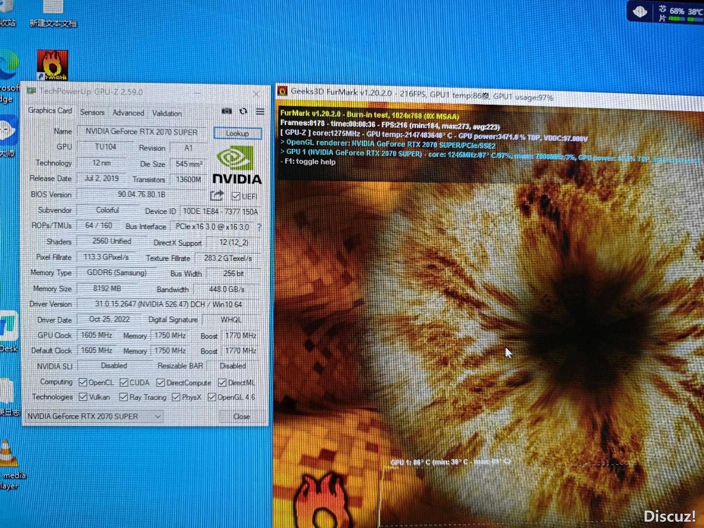Click the FurMark window title icon
The height and width of the screenshot is (528, 704).
[283, 90]
